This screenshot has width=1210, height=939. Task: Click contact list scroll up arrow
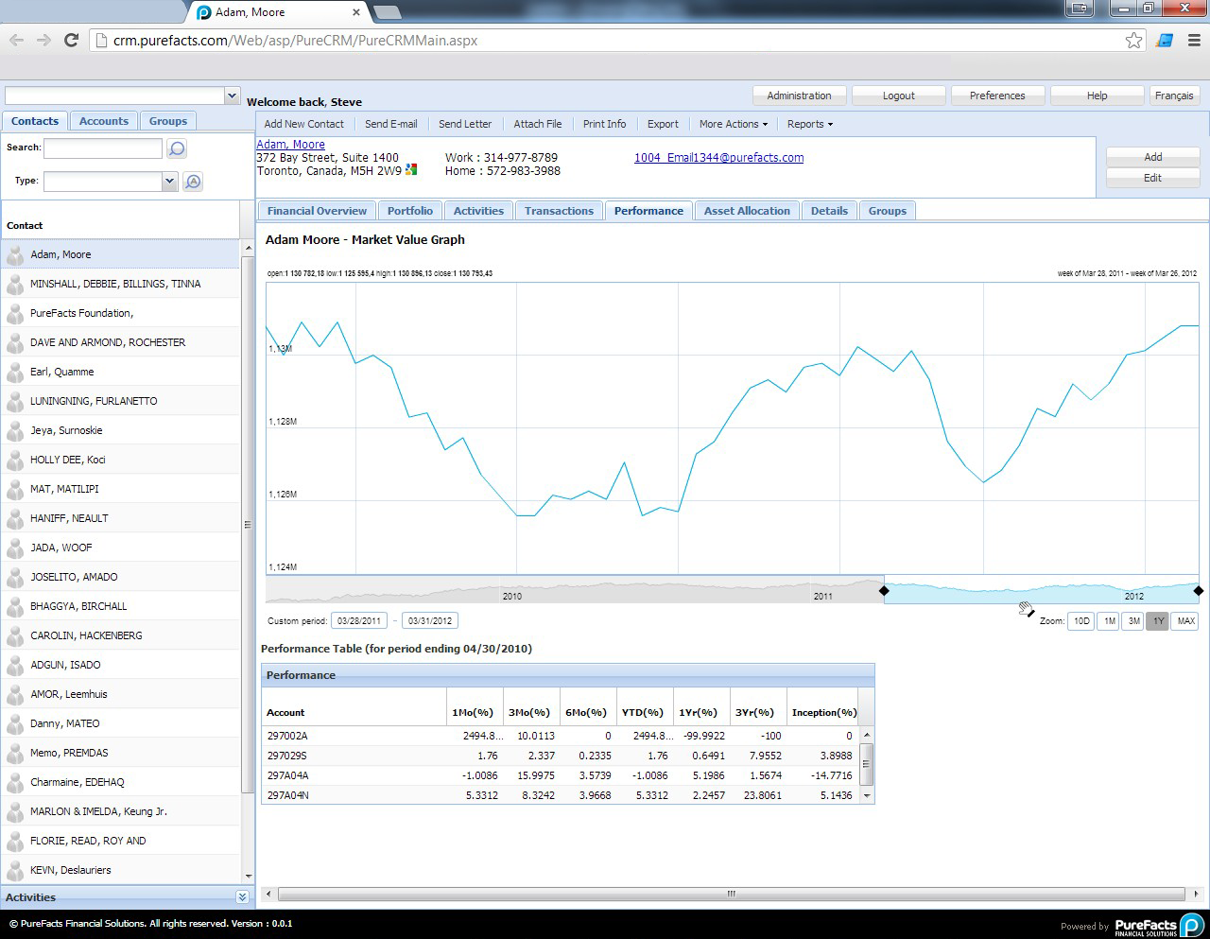point(249,248)
